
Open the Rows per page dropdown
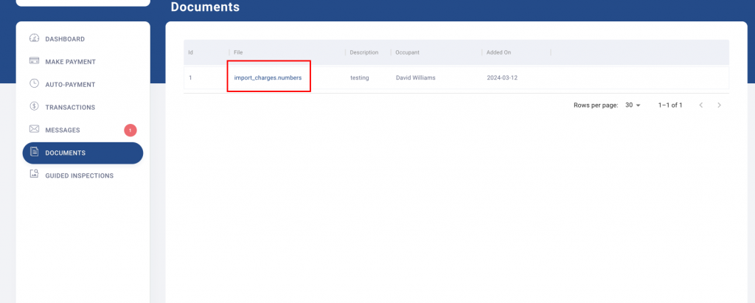tap(633, 105)
